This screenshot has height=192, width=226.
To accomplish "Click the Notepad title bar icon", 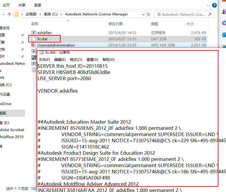I will click(x=42, y=52).
